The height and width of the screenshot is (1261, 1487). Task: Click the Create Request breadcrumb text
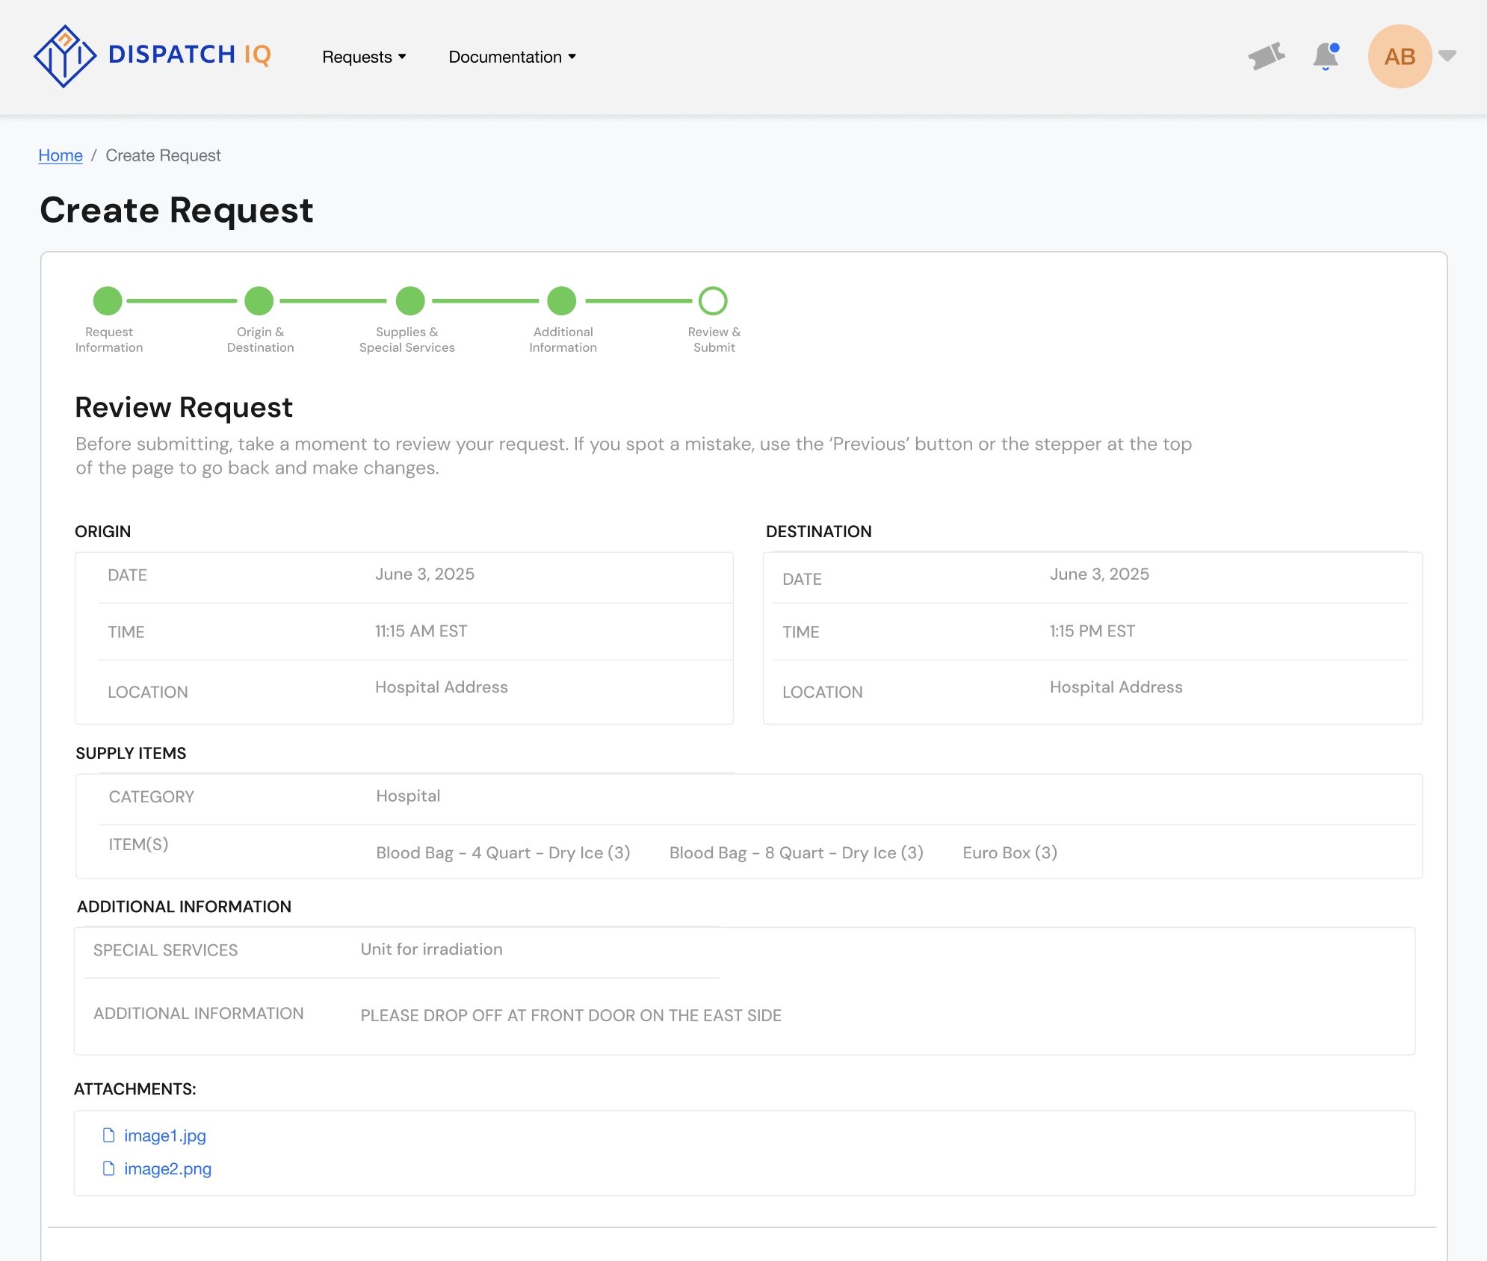163,155
